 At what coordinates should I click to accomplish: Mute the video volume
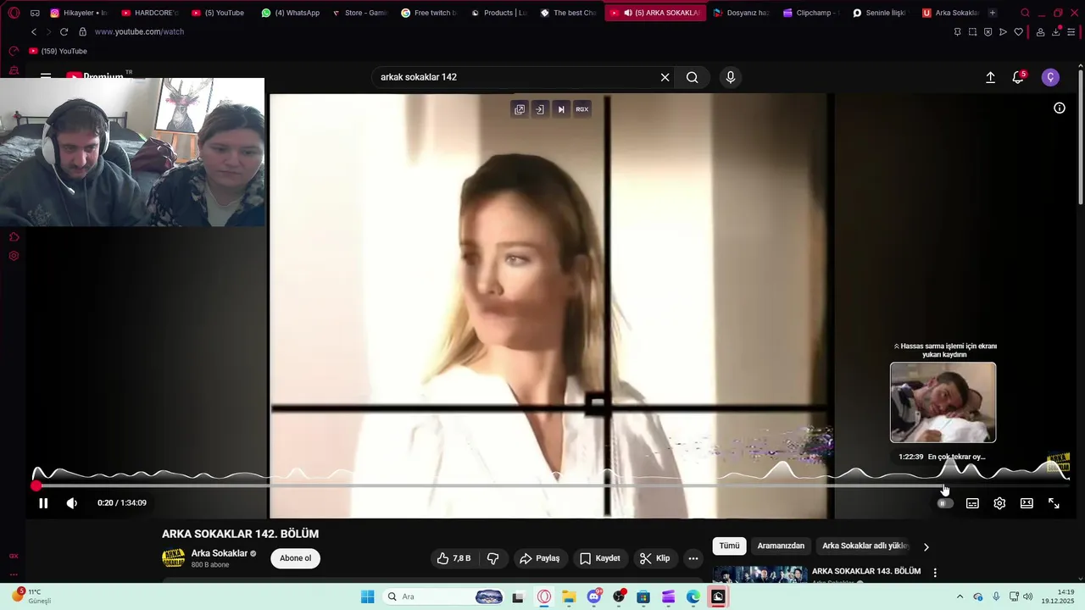[x=72, y=503]
